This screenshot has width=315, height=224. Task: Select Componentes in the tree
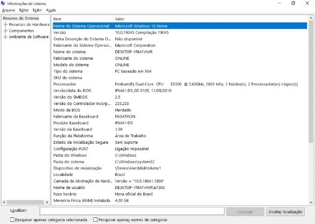pyautogui.click(x=21, y=31)
